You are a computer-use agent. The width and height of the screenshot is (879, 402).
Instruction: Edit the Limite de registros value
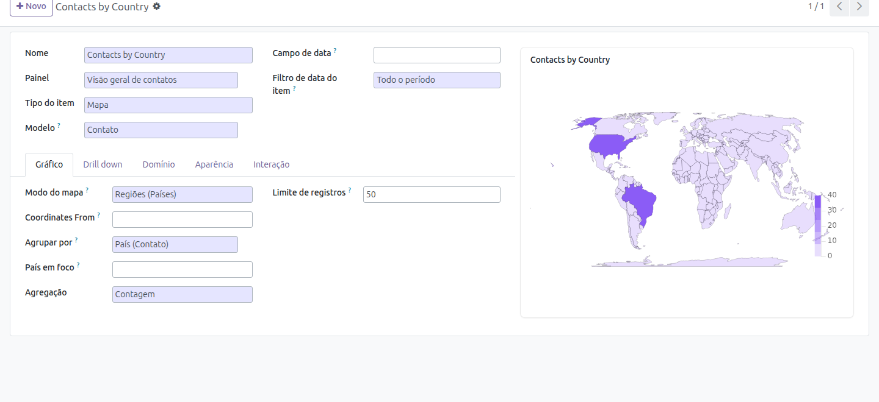coord(432,194)
